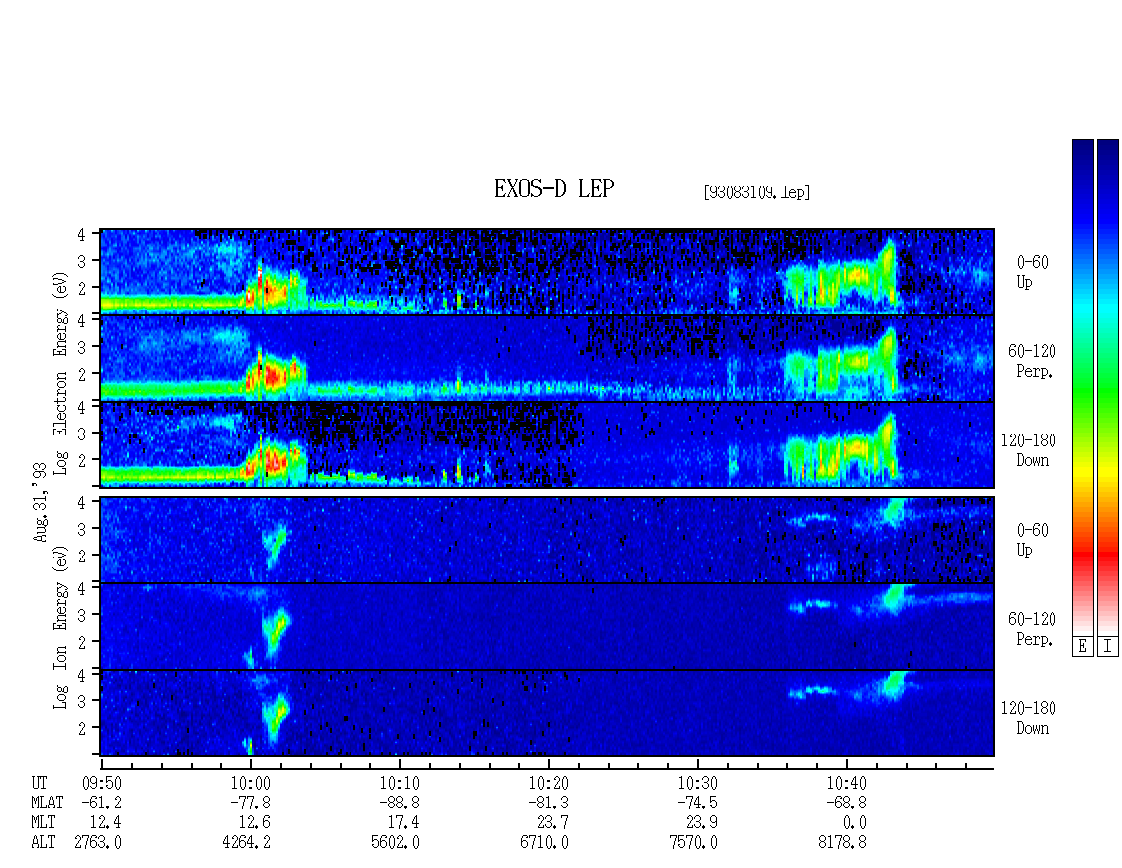Click the ALT value 6710.0
Viewport: 1122px width, 868px height.
544,843
